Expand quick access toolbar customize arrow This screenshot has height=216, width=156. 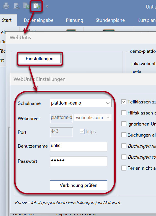click(47, 6)
